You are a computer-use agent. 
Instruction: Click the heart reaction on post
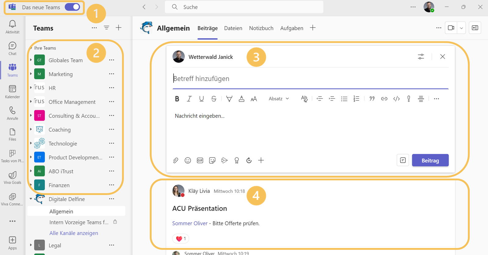click(x=181, y=239)
